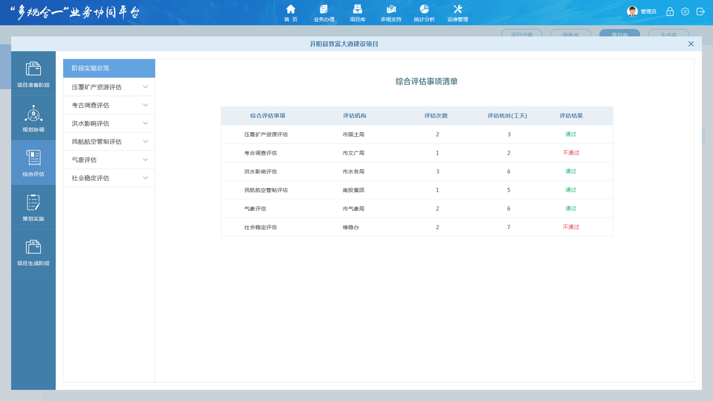This screenshot has width=713, height=401.
Task: Click 市国土局 agency cell
Action: point(353,135)
